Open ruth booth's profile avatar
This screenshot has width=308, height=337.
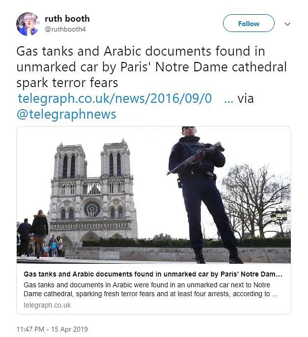coord(27,24)
